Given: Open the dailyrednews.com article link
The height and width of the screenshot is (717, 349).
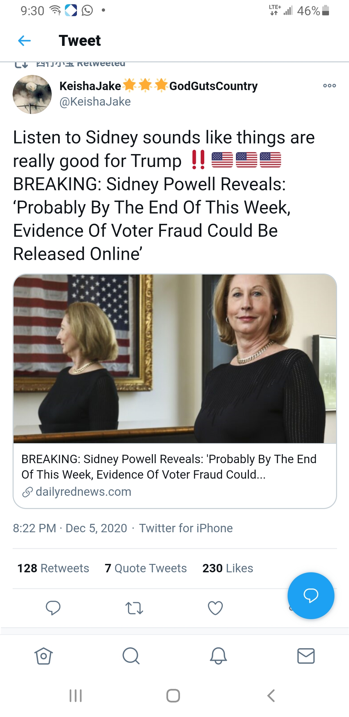Looking at the screenshot, I should tap(83, 492).
